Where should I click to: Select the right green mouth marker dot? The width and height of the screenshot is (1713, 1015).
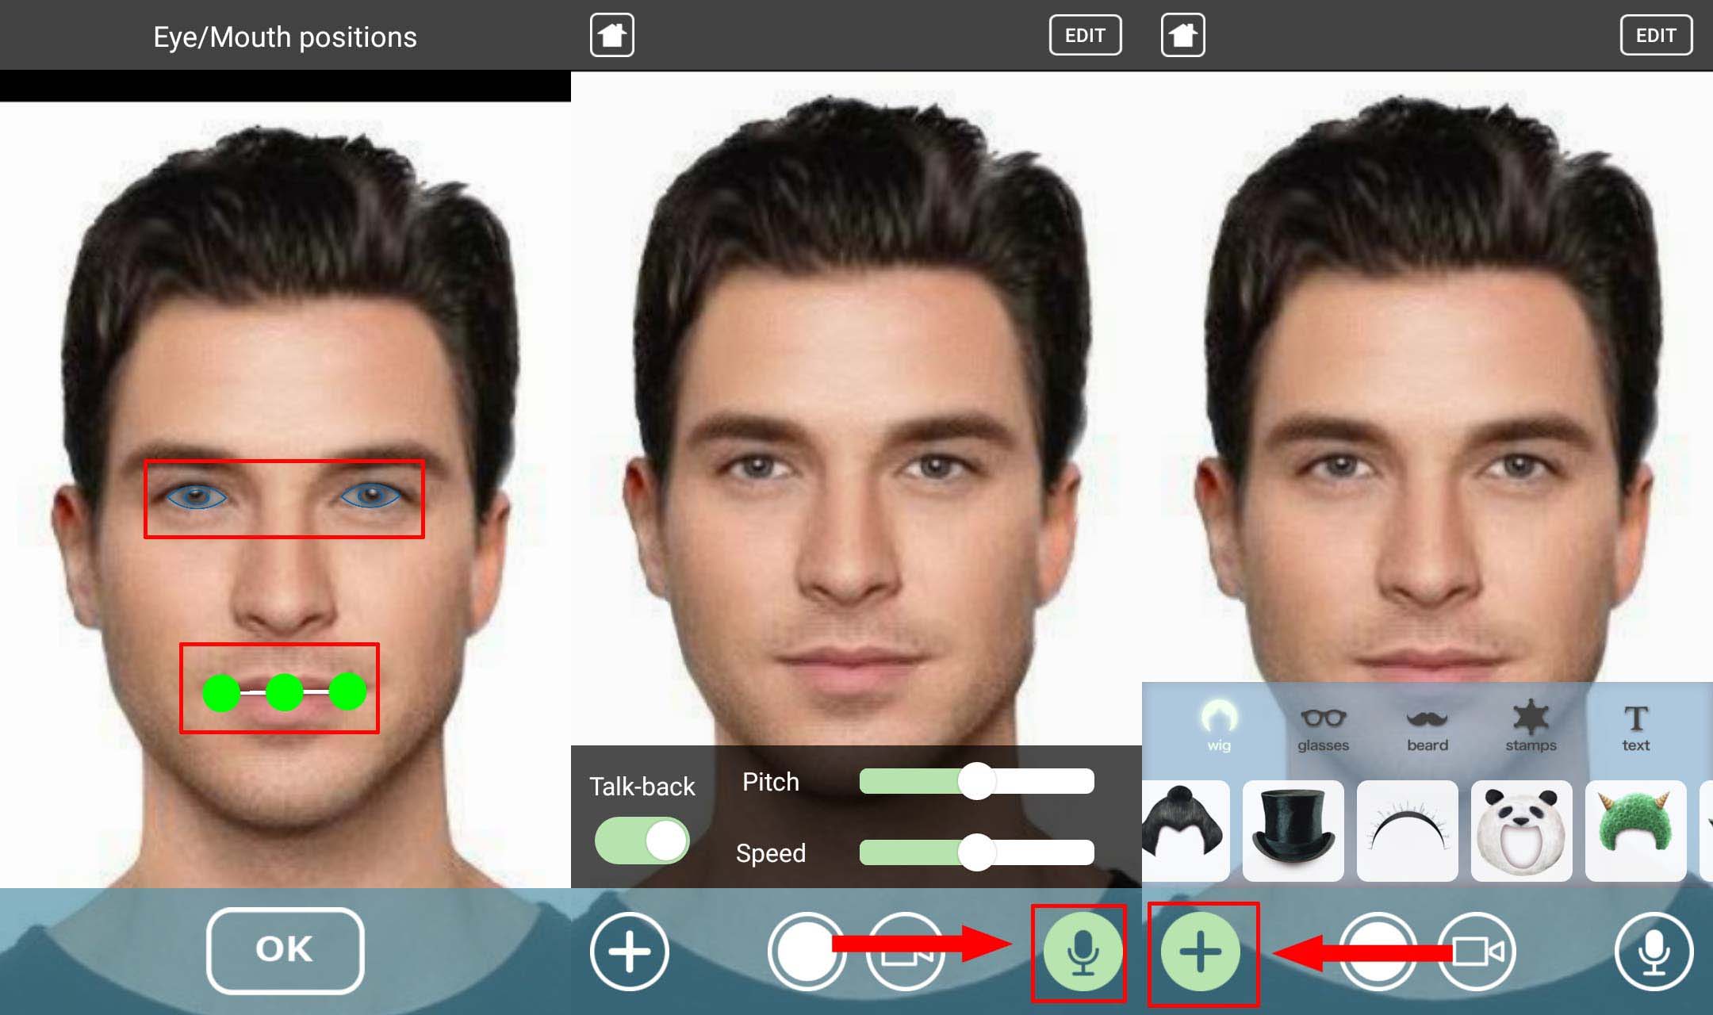click(x=347, y=691)
